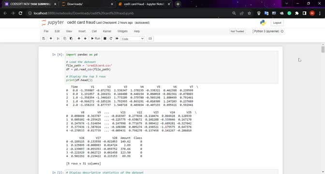Move selected cell down with the arrow icon
325x174 pixels.
pos(85,39)
